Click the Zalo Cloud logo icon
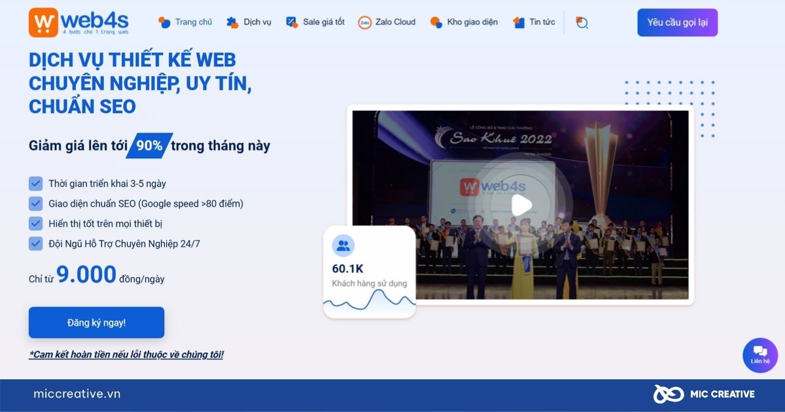Image resolution: width=785 pixels, height=412 pixels. click(x=364, y=22)
